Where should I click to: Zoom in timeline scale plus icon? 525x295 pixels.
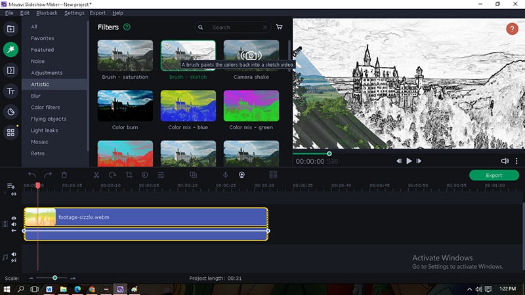click(x=73, y=278)
